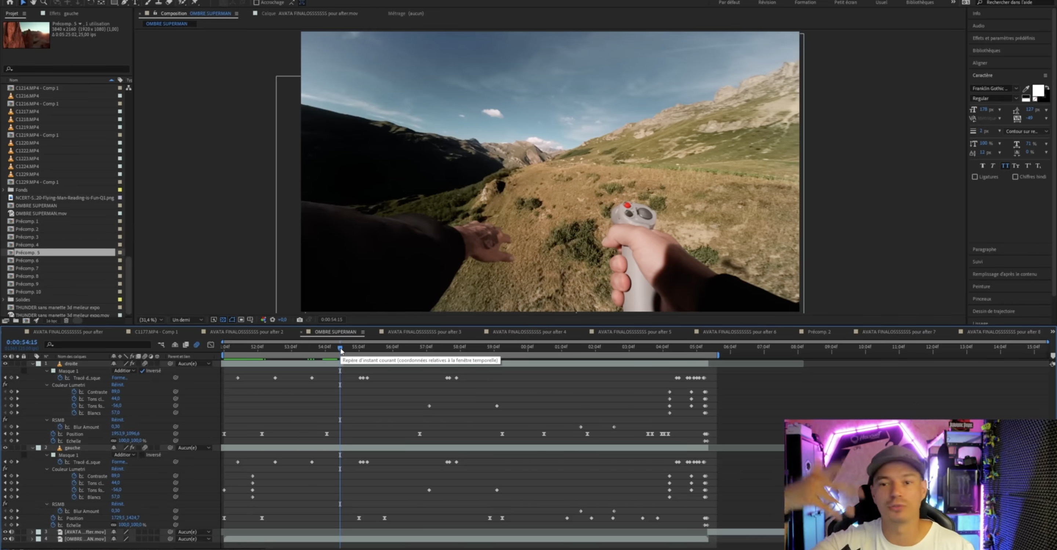The width and height of the screenshot is (1057, 550).
Task: Apply faux italic text style
Action: pyautogui.click(x=992, y=166)
